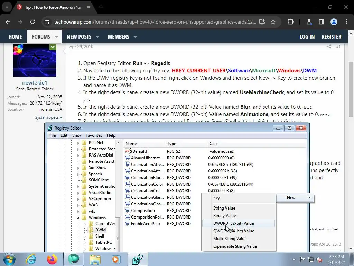Collapse the Windows registry key
This screenshot has height=266, width=354.
coord(78,218)
